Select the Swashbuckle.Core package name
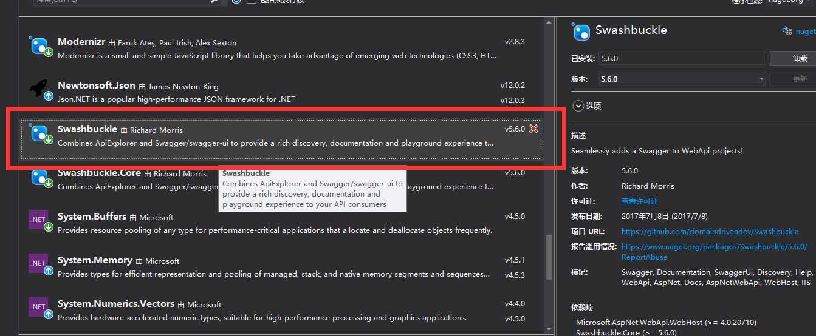Viewport: 816px width, 336px height. [99, 173]
